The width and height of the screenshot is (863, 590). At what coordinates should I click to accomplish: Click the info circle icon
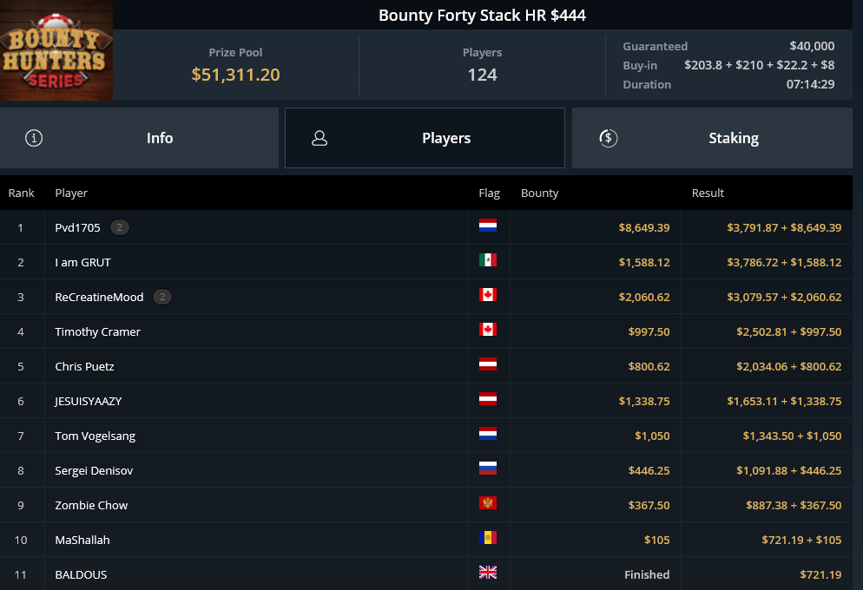point(34,138)
